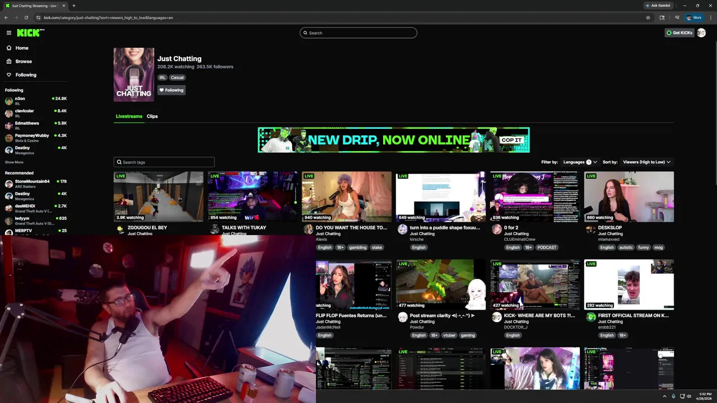Open the Following page in sidebar
Image resolution: width=717 pixels, height=403 pixels.
click(x=26, y=75)
